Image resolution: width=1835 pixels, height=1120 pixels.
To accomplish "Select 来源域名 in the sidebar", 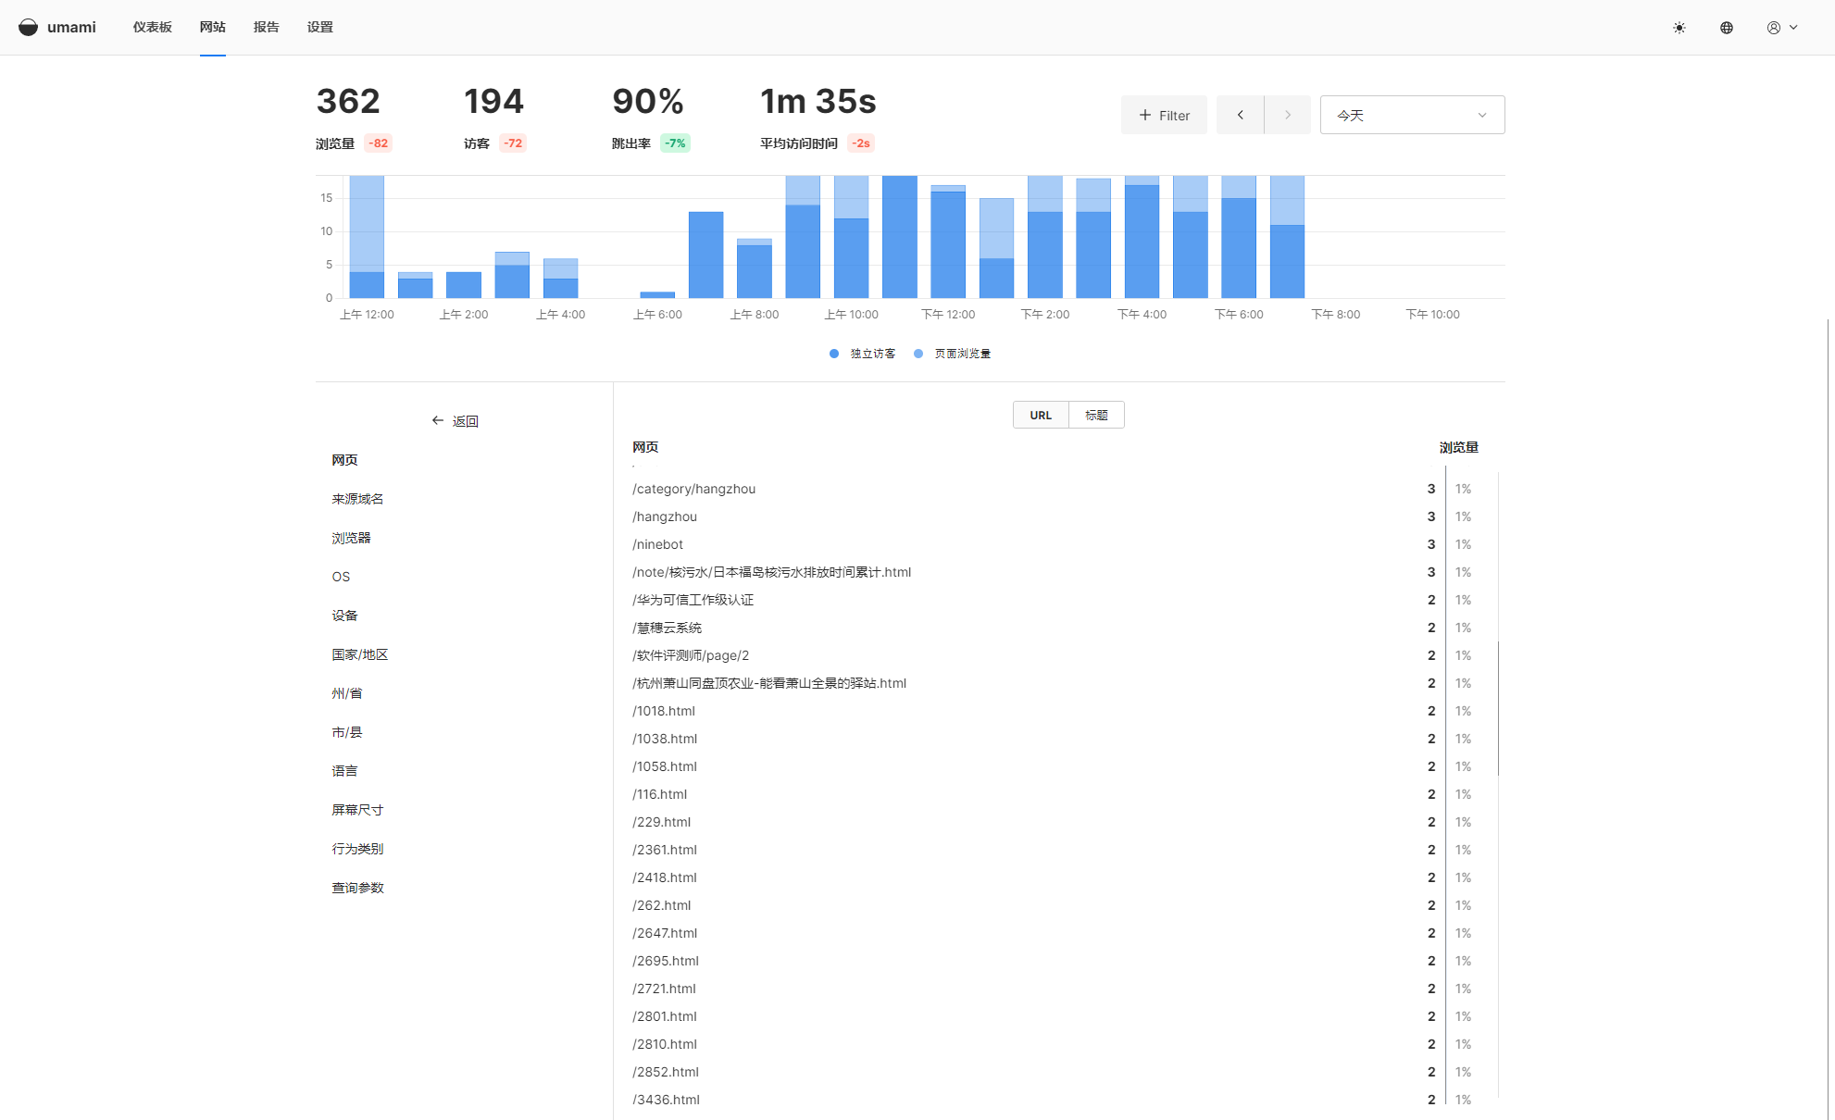I will click(357, 499).
